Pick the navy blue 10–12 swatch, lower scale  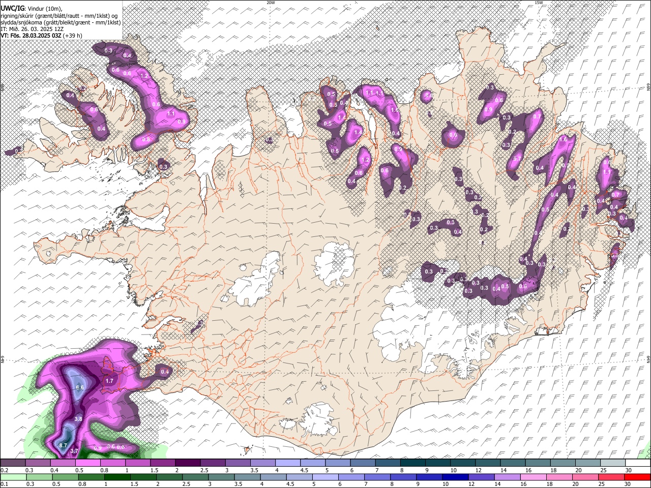point(455,477)
